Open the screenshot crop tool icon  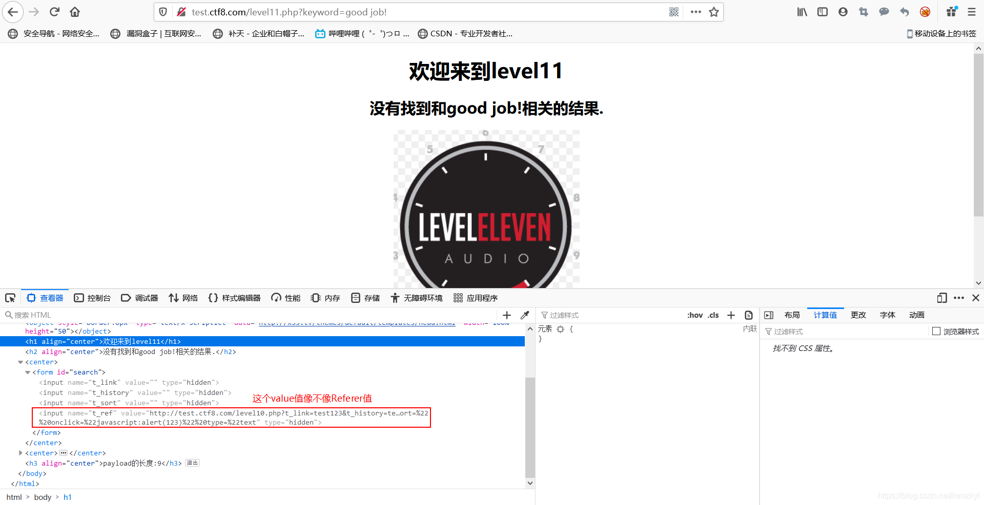click(x=864, y=12)
